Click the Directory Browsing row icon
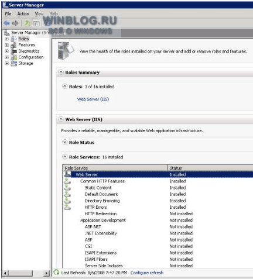The width and height of the screenshot is (253, 279). tap(67, 201)
